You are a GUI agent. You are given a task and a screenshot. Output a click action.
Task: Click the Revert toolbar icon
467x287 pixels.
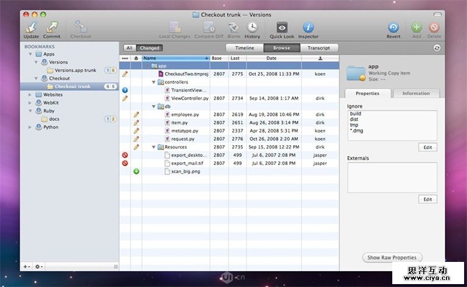point(393,27)
